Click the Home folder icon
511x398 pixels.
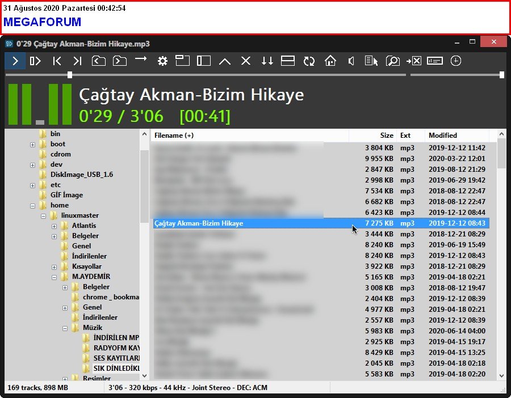330,61
